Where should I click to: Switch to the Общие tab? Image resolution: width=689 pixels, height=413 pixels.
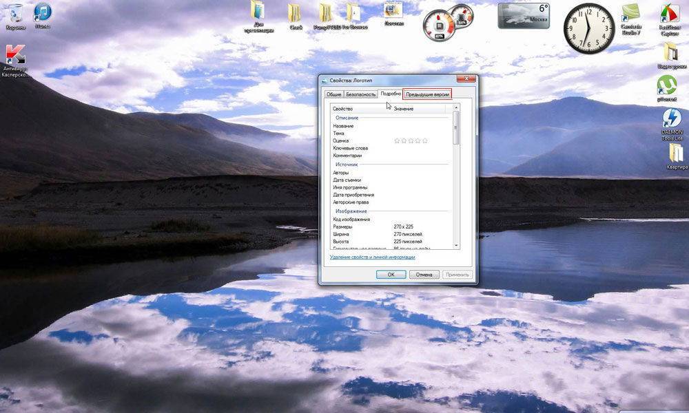pyautogui.click(x=333, y=94)
